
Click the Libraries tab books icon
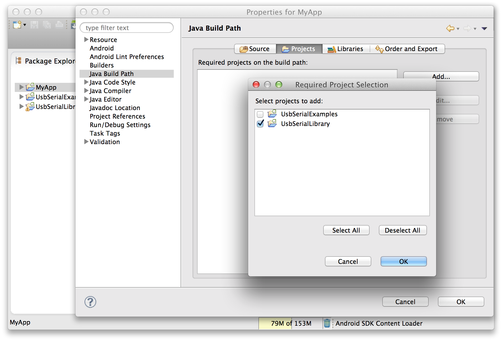point(332,49)
